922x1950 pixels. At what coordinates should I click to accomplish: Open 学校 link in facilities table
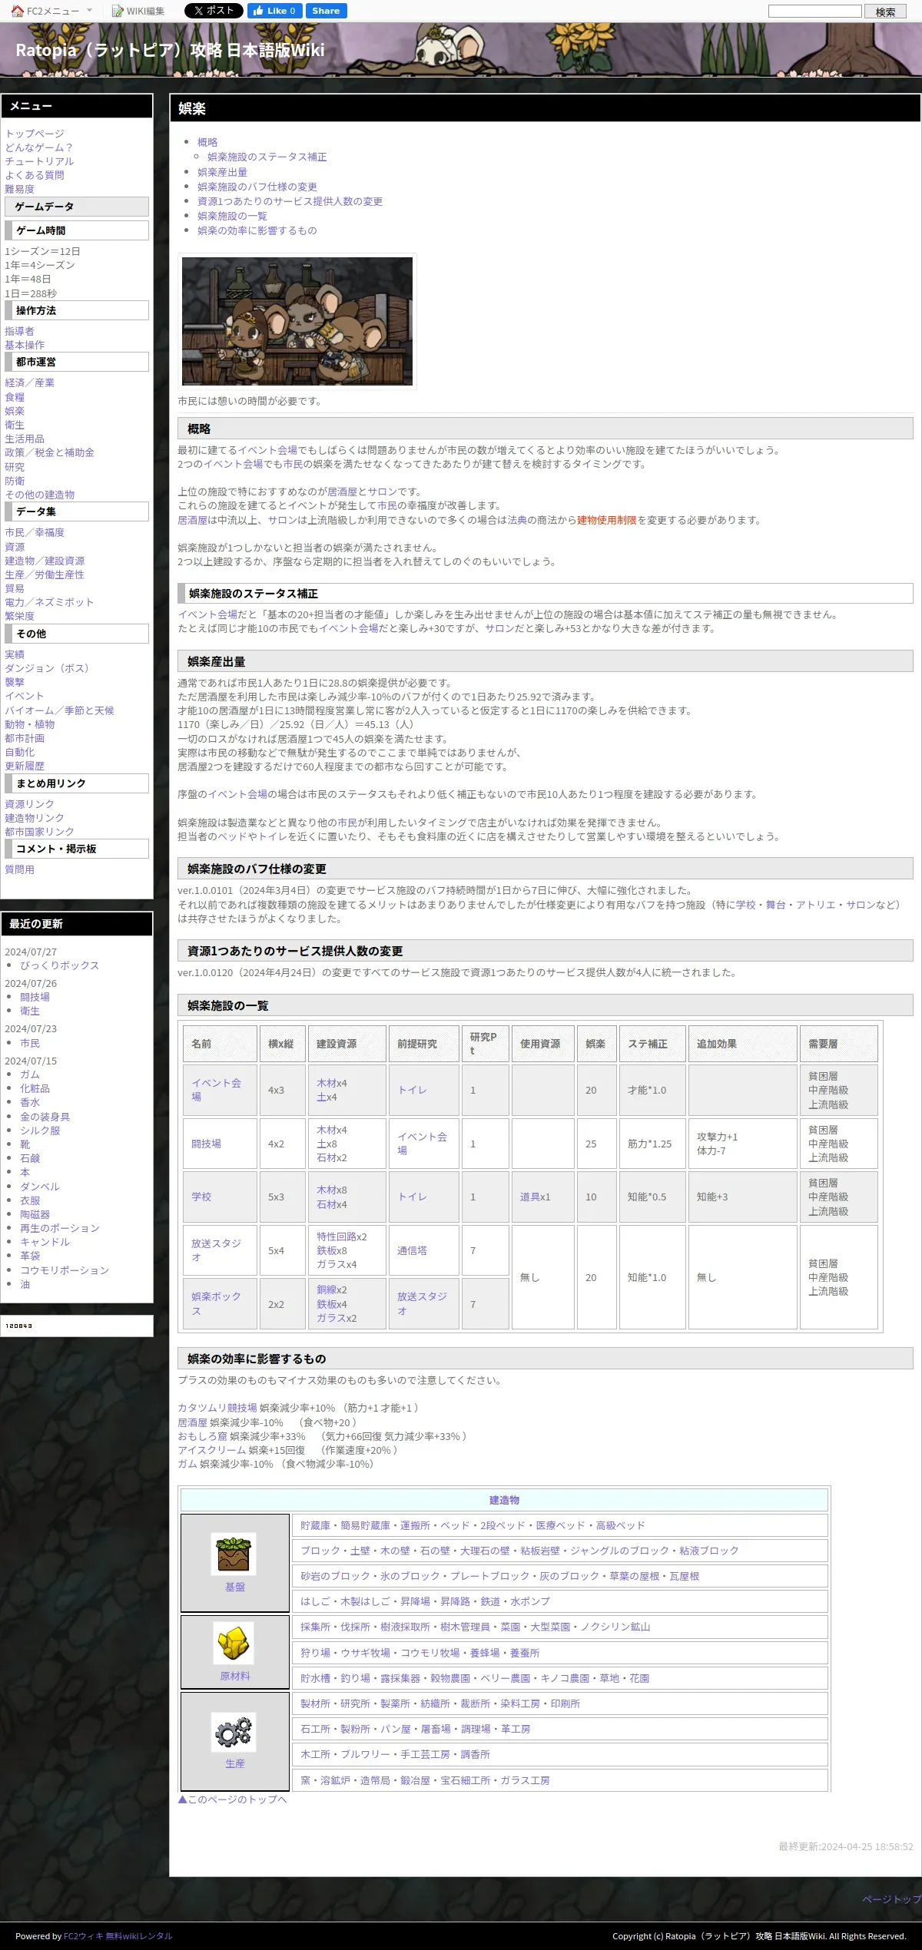pos(201,1197)
